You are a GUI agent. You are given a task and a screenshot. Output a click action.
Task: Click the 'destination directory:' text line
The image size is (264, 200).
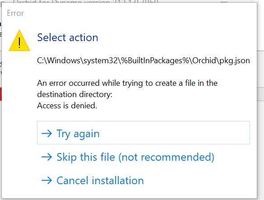point(75,94)
